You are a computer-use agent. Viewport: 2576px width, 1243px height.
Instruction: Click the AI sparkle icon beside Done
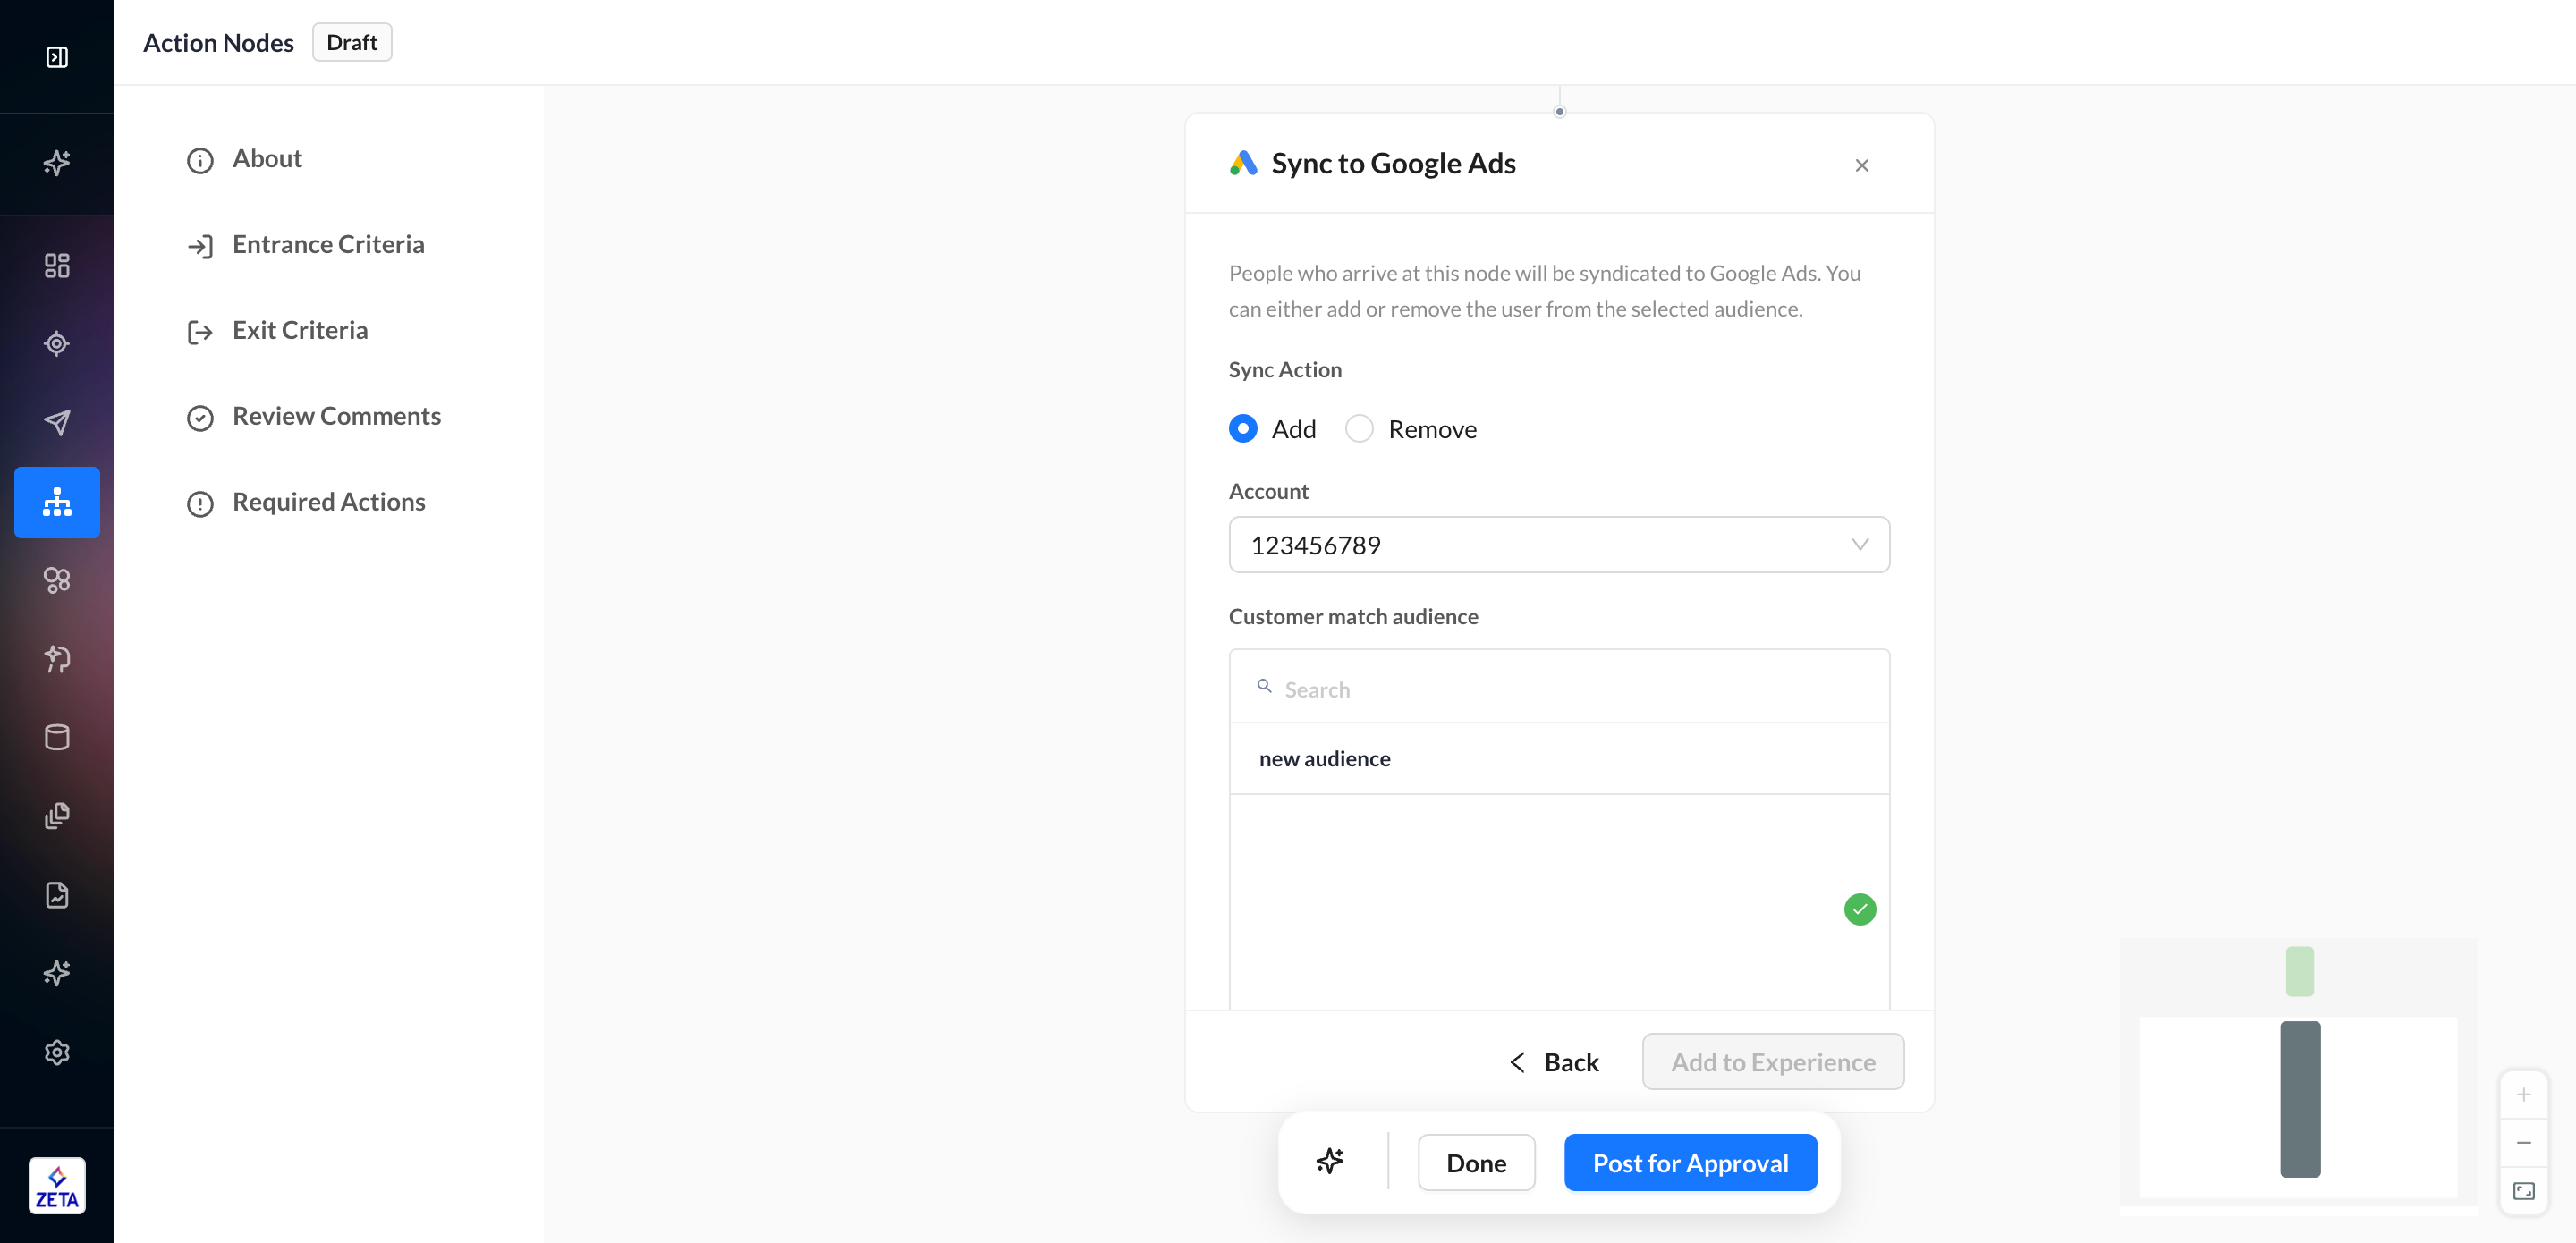click(x=1329, y=1162)
